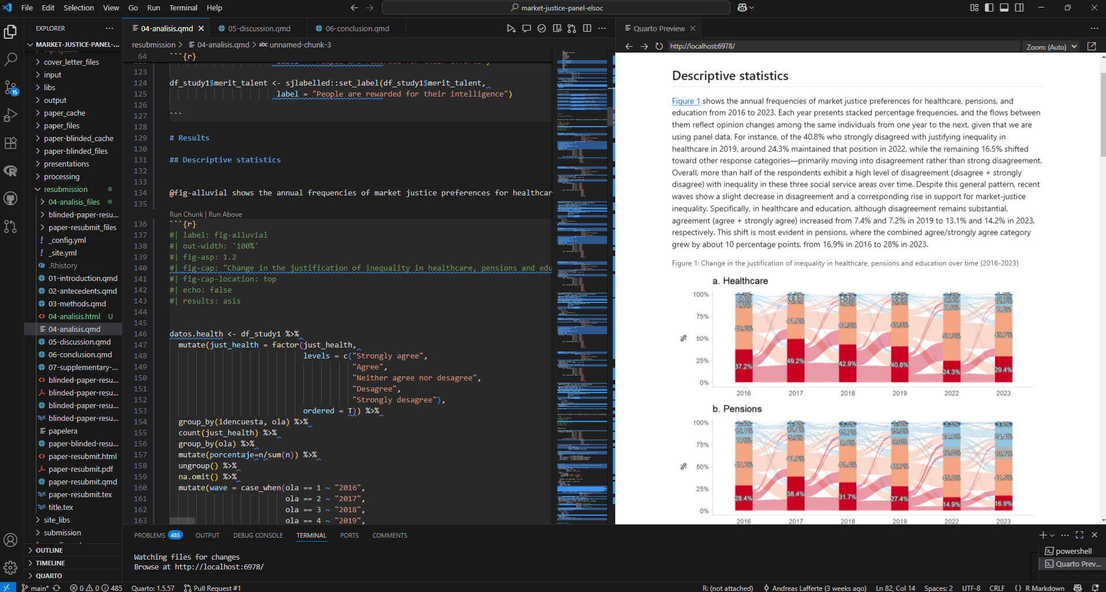Switch to the 05-discussion.qmd tab

point(259,28)
